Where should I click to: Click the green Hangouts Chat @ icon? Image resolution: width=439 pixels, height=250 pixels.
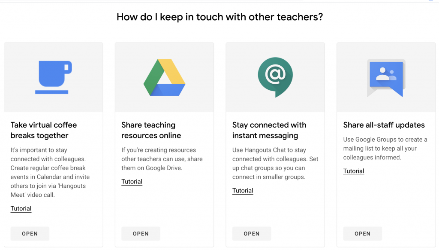(x=275, y=77)
